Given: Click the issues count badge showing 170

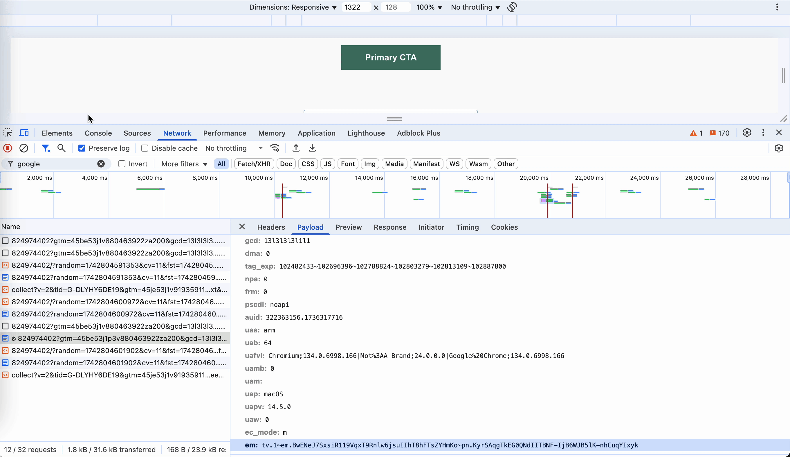Looking at the screenshot, I should [x=719, y=133].
